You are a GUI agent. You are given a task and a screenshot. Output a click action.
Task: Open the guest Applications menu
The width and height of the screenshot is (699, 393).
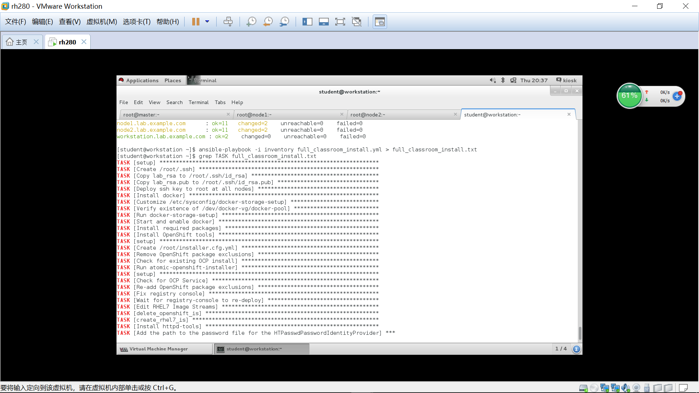tap(142, 80)
